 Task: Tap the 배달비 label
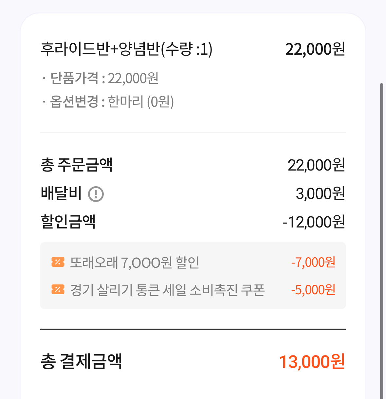tap(61, 193)
